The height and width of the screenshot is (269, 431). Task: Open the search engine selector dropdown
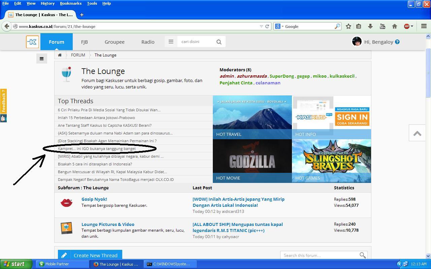[x=279, y=26]
